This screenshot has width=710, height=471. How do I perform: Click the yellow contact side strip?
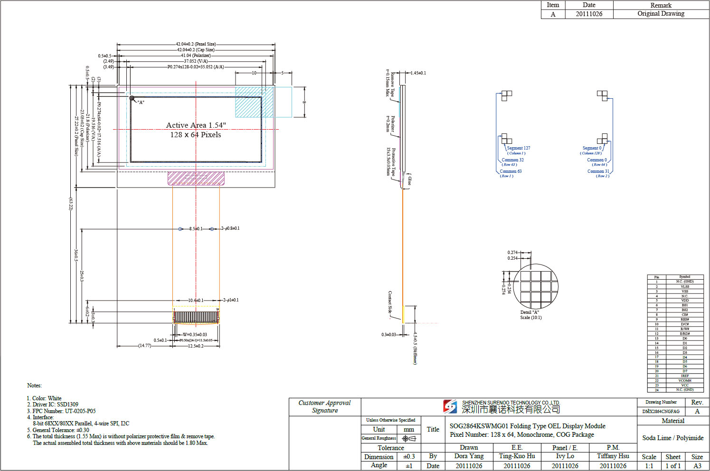coord(403,314)
